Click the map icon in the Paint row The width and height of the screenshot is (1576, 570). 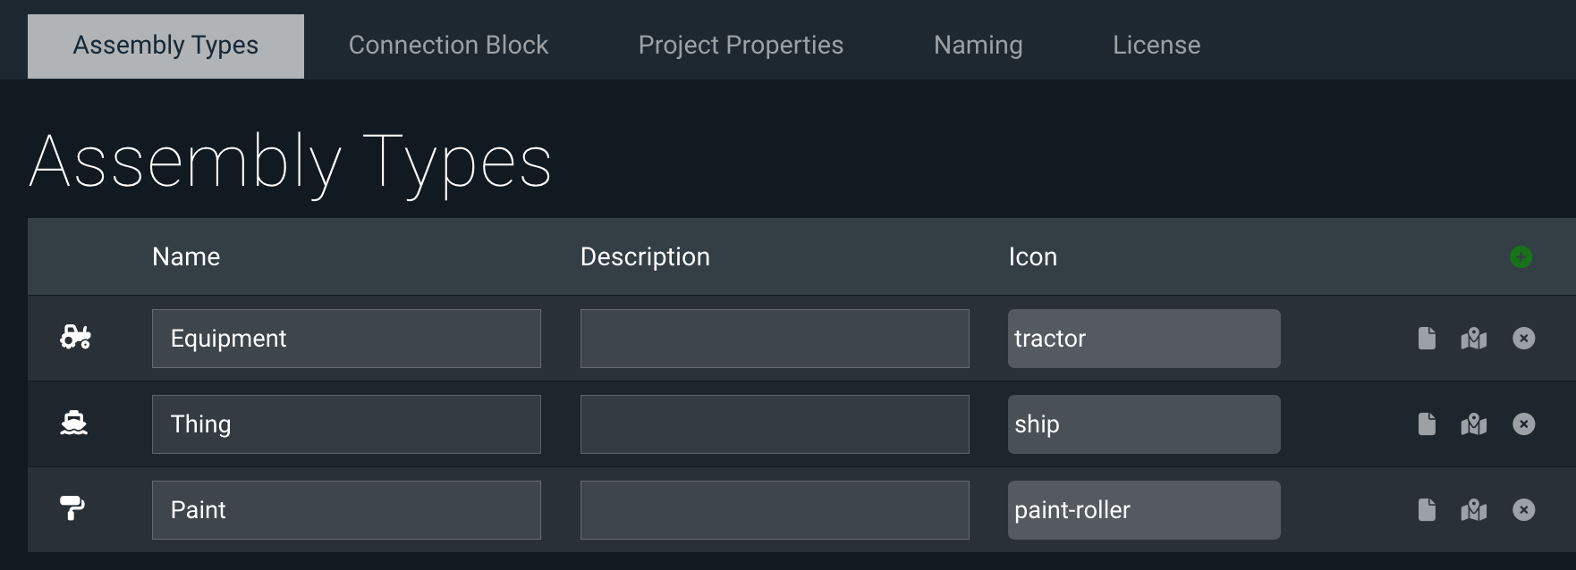pyautogui.click(x=1475, y=509)
